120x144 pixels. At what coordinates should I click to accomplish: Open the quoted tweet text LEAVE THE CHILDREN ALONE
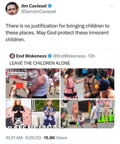(40, 63)
